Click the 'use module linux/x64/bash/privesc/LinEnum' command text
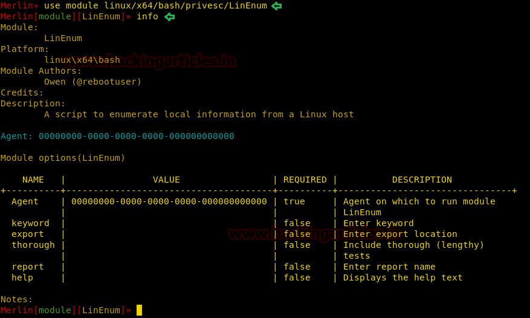The image size is (530, 318). pyautogui.click(x=155, y=6)
